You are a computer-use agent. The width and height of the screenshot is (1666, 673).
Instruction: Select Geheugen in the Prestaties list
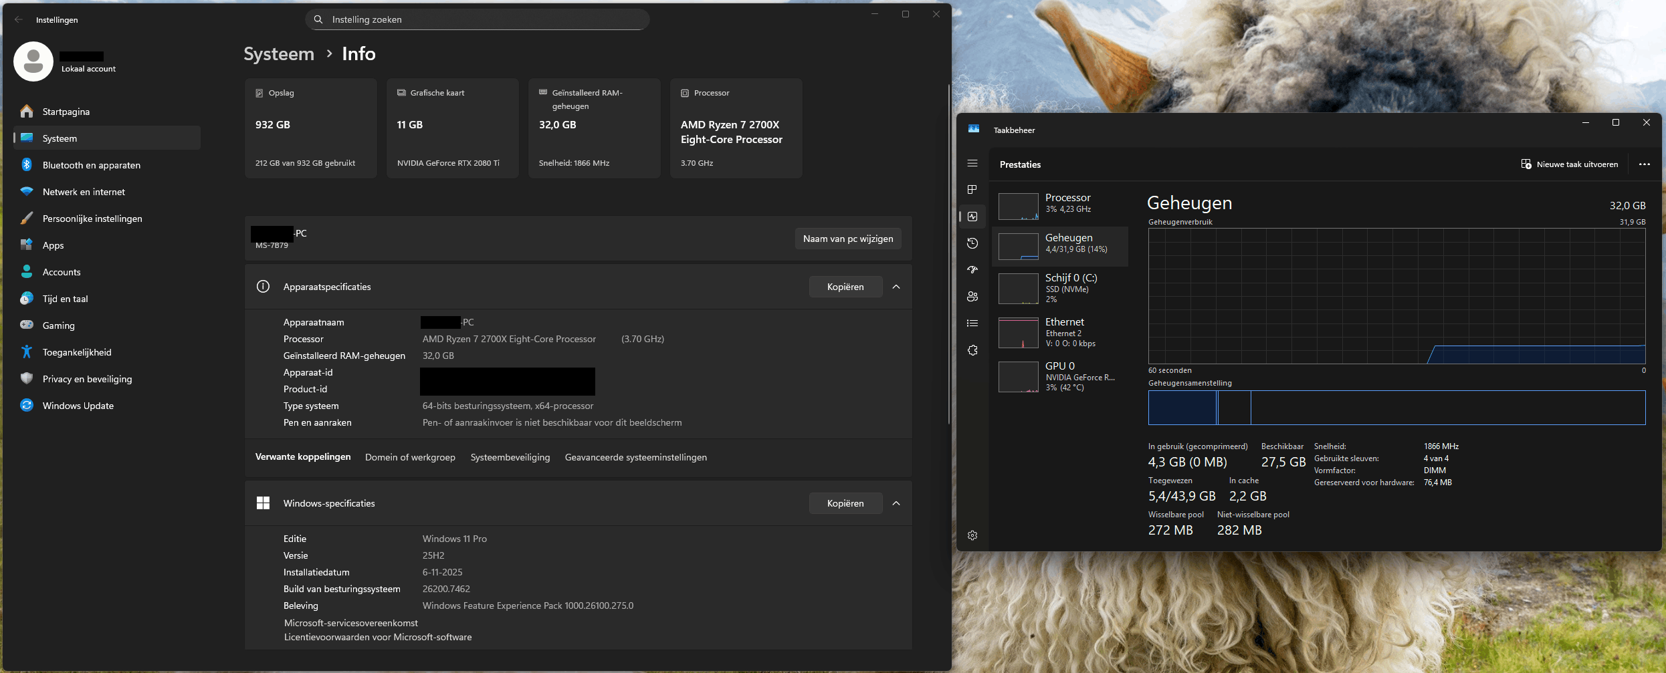pos(1060,246)
